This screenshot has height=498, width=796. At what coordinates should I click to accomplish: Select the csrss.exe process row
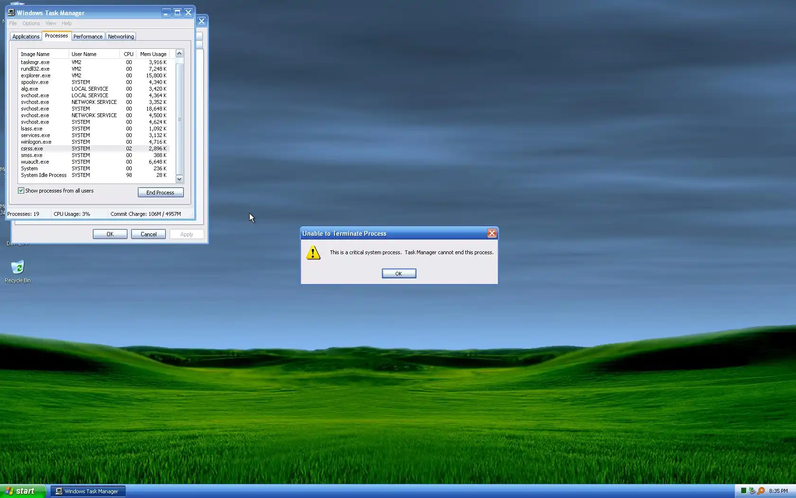94,148
